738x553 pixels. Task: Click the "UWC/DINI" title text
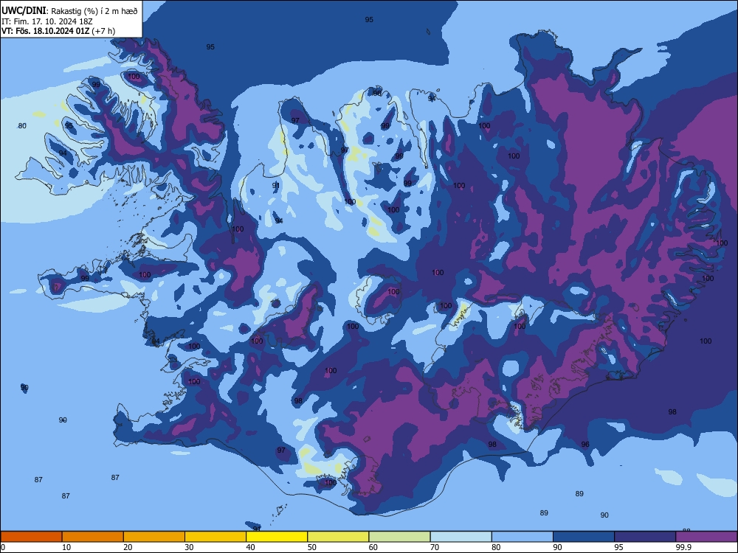(x=24, y=11)
